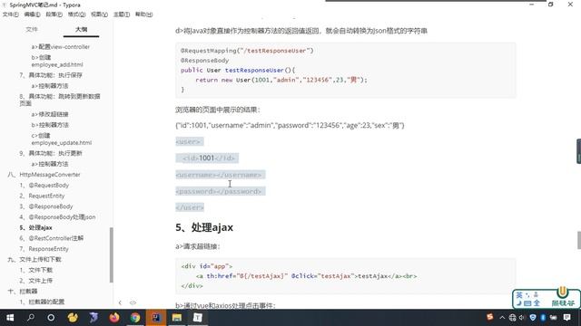Click the Typora taskbar icon
581x326 pixels.
click(x=198, y=318)
